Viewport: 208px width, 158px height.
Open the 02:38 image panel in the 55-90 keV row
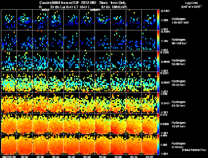tap(40, 61)
